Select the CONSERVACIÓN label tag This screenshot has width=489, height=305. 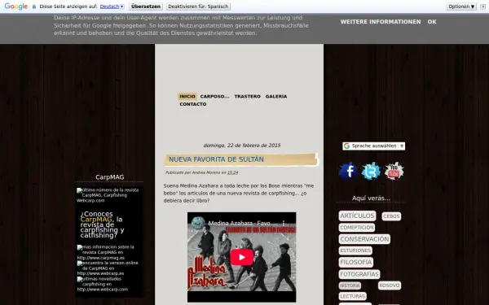(364, 239)
